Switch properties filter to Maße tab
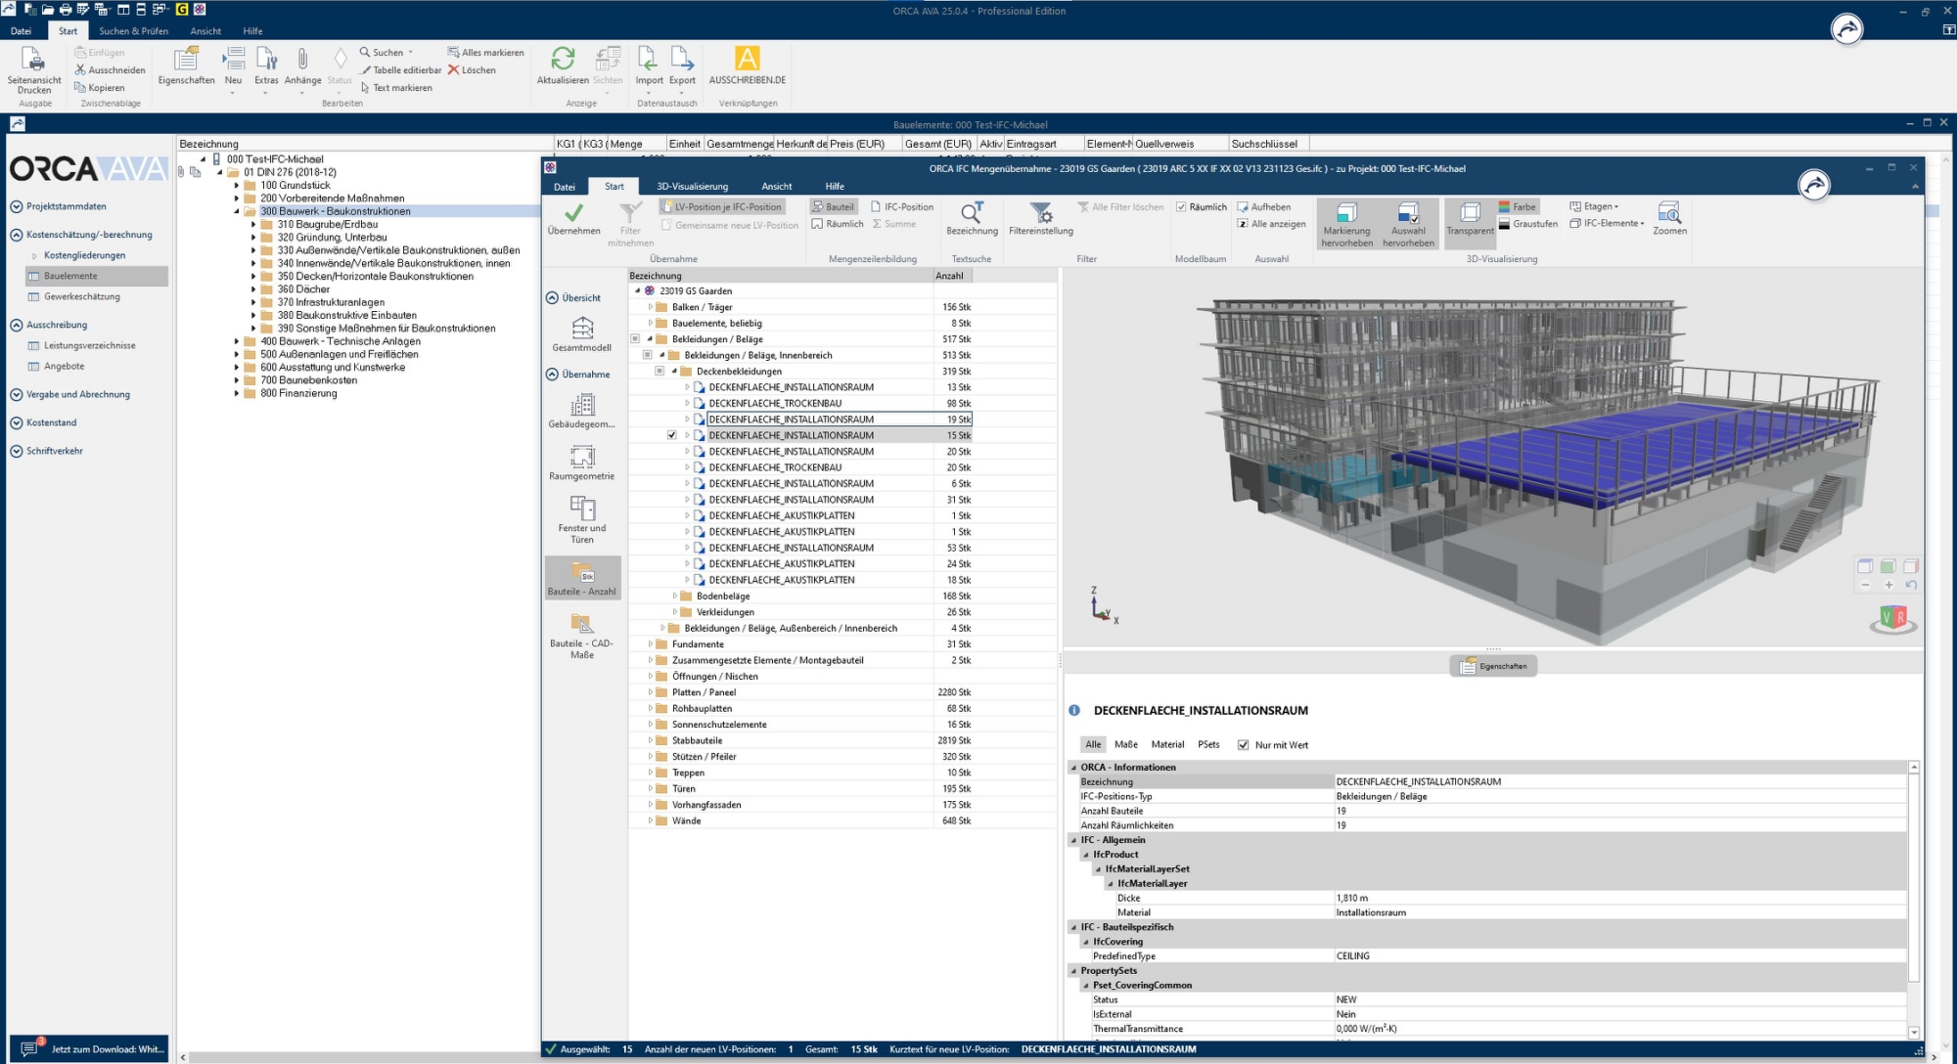The height and width of the screenshot is (1064, 1957). tap(1126, 744)
